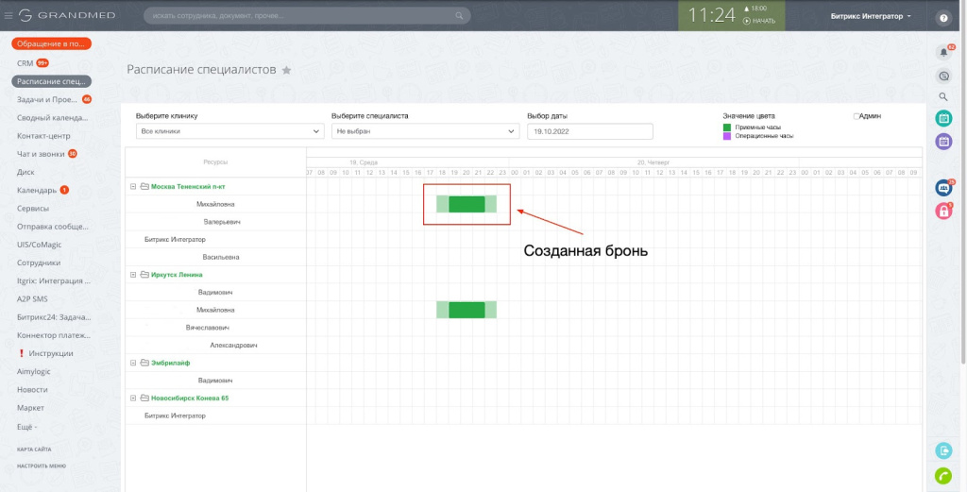Click the green Приемные часы color swatch
967x492 pixels.
tap(726, 127)
